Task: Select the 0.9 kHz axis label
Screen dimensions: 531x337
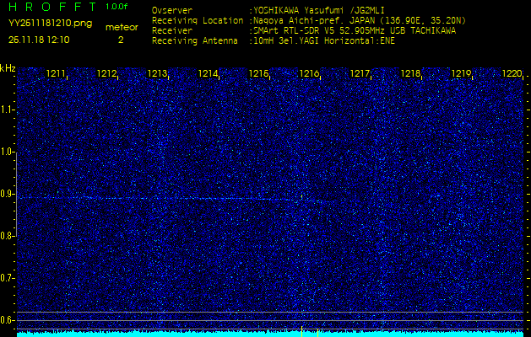Action: [x=8, y=194]
